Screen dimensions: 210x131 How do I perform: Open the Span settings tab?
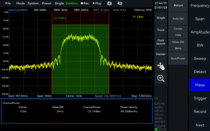coord(200,19)
